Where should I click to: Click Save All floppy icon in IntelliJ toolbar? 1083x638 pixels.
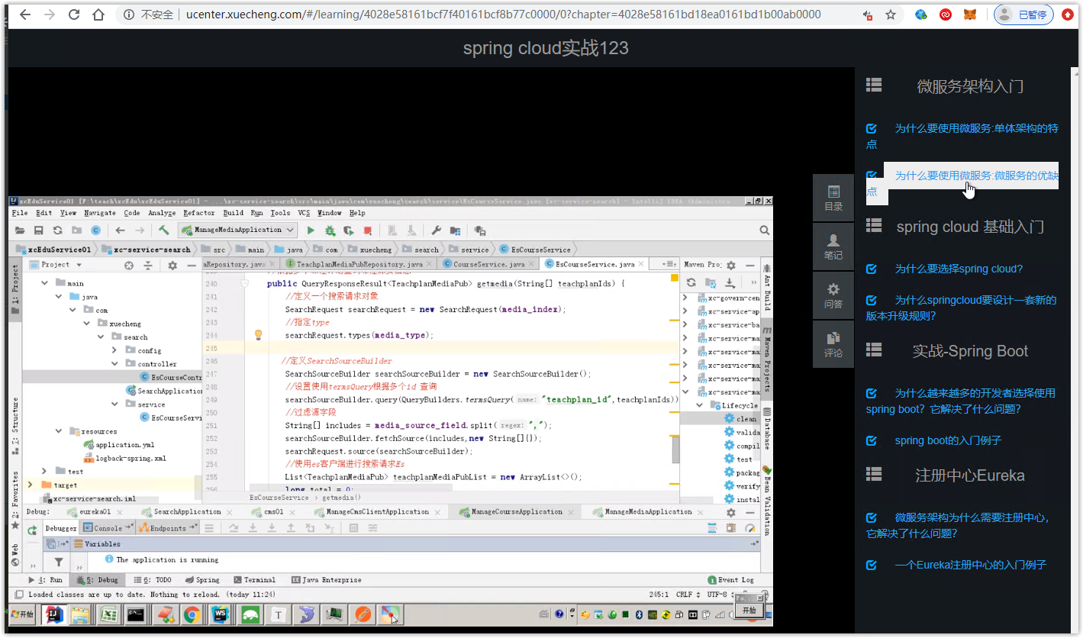(39, 230)
